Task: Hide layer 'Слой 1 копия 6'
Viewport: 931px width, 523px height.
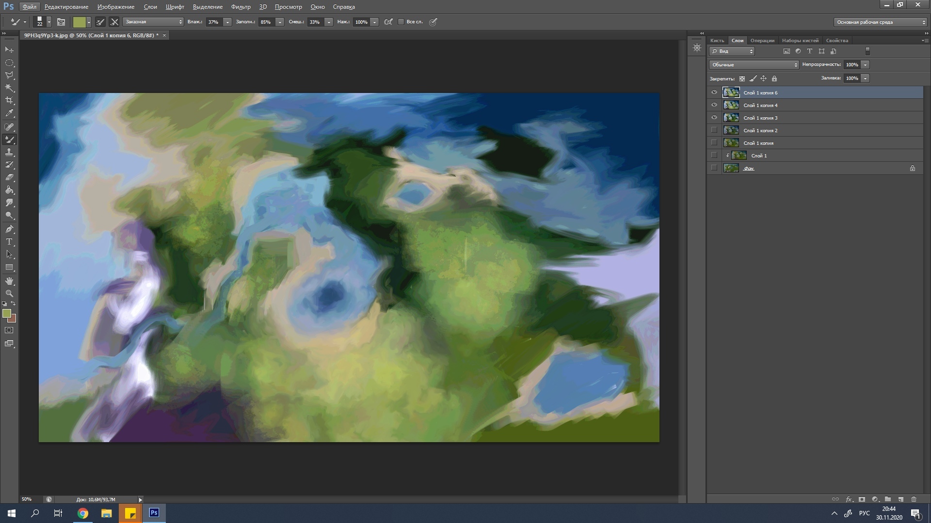Action: (x=714, y=92)
